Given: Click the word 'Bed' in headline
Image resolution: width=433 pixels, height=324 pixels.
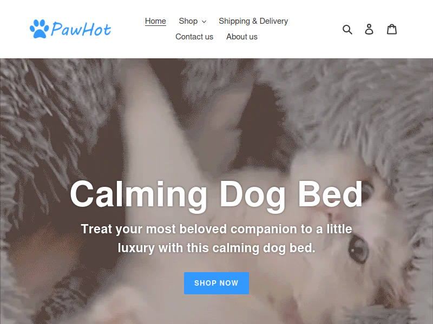Looking at the screenshot, I should [330, 193].
